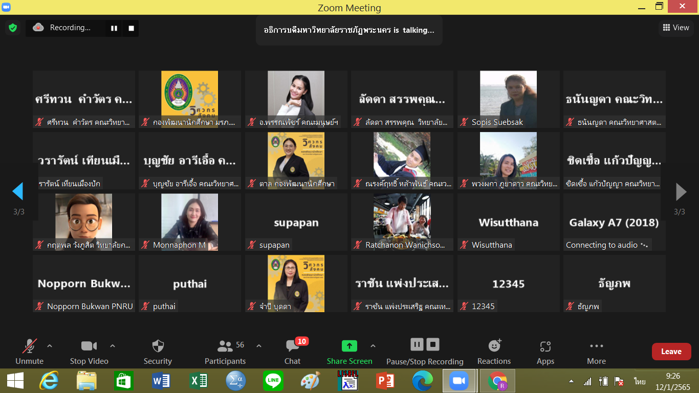The image size is (699, 393).
Task: Expand video options arrow beside Stop Video
Action: (113, 346)
